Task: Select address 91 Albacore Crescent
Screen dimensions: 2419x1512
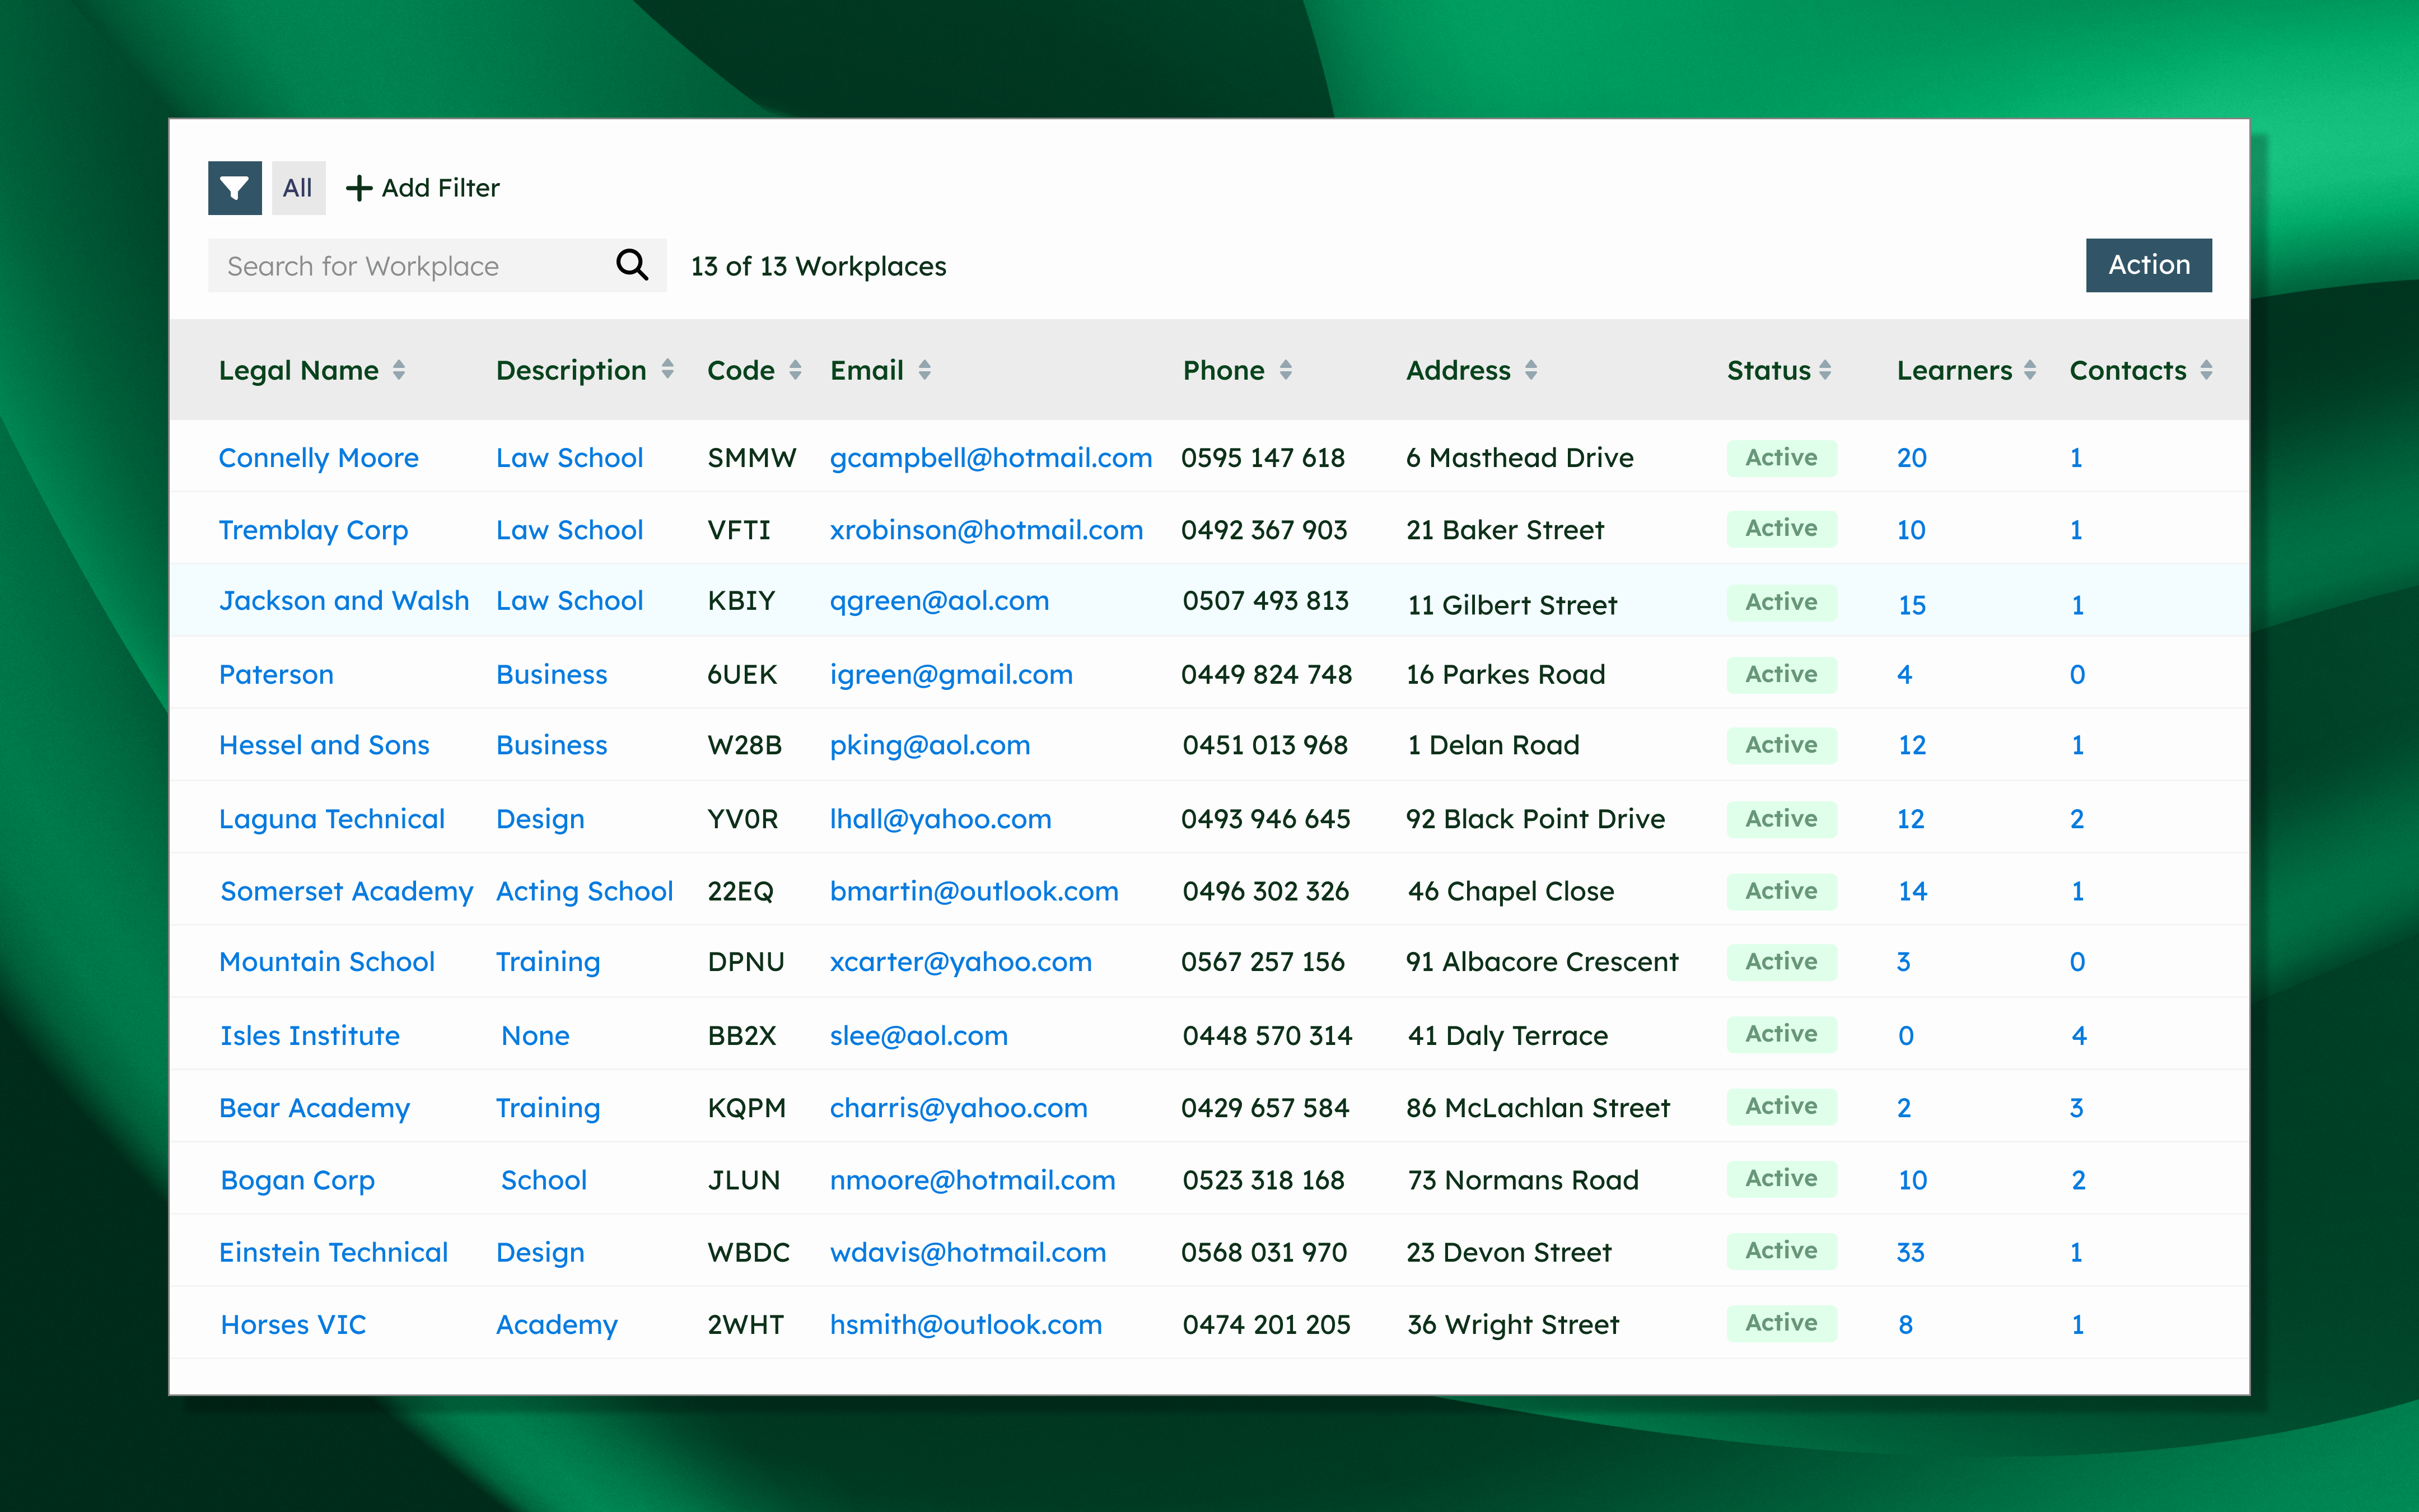Action: 1542,962
